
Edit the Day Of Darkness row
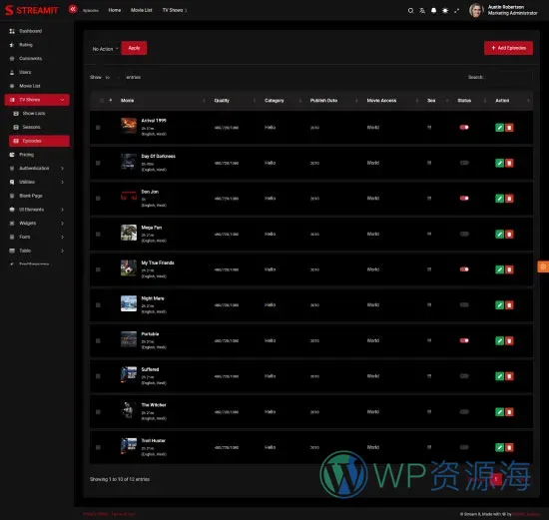[500, 163]
